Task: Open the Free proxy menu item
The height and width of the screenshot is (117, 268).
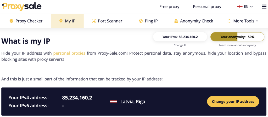Action: (169, 7)
